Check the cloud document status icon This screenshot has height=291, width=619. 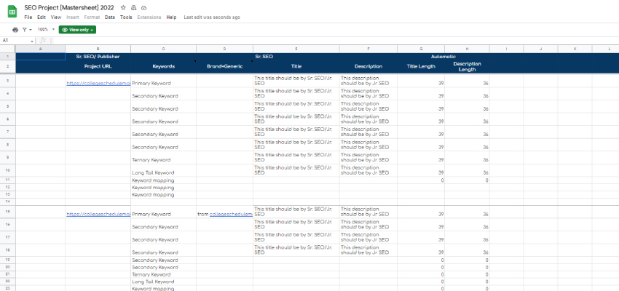coord(143,7)
